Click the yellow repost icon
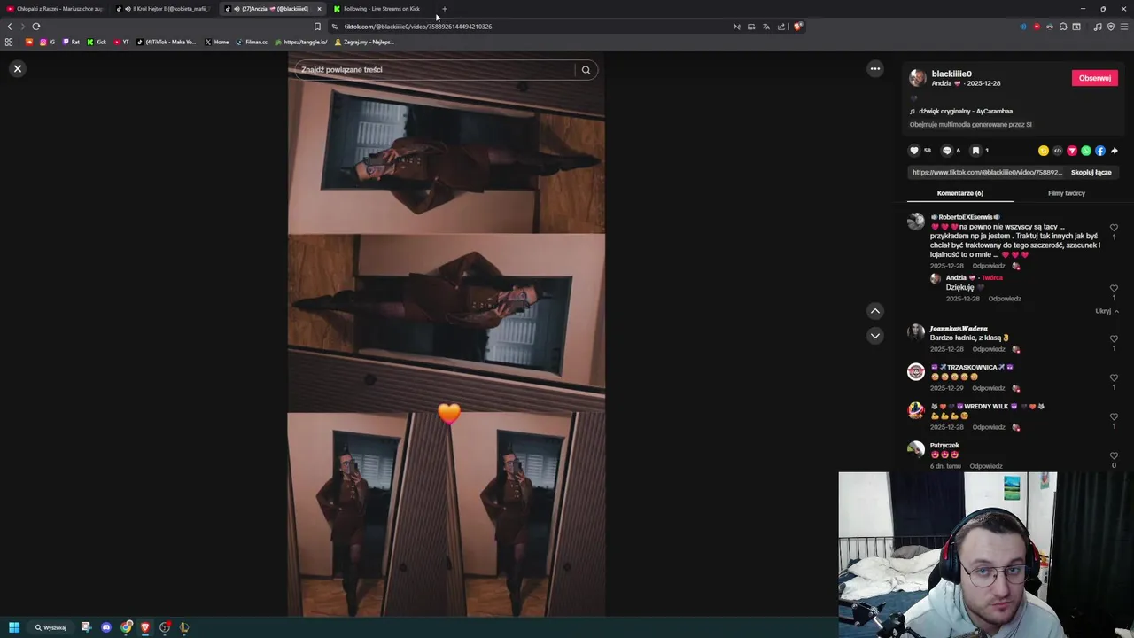 click(1044, 151)
